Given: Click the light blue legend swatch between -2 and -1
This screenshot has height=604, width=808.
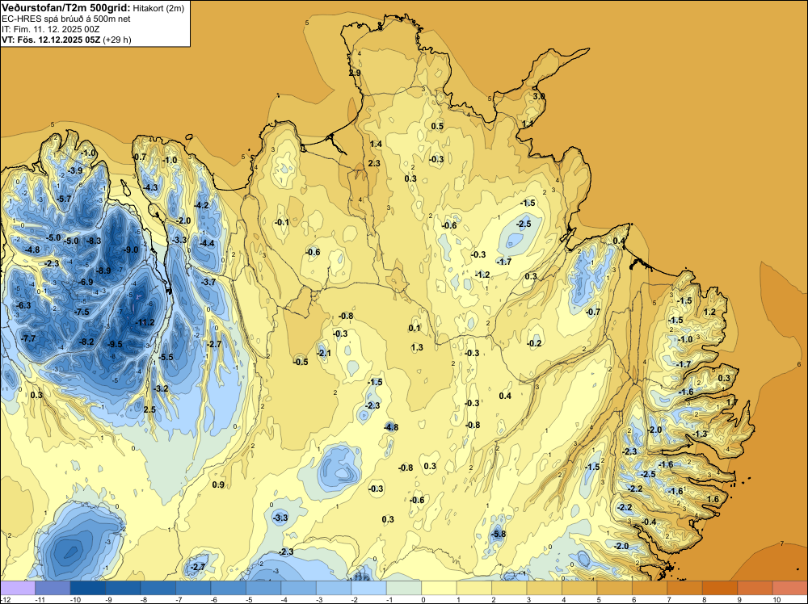Looking at the screenshot, I should point(369,588).
